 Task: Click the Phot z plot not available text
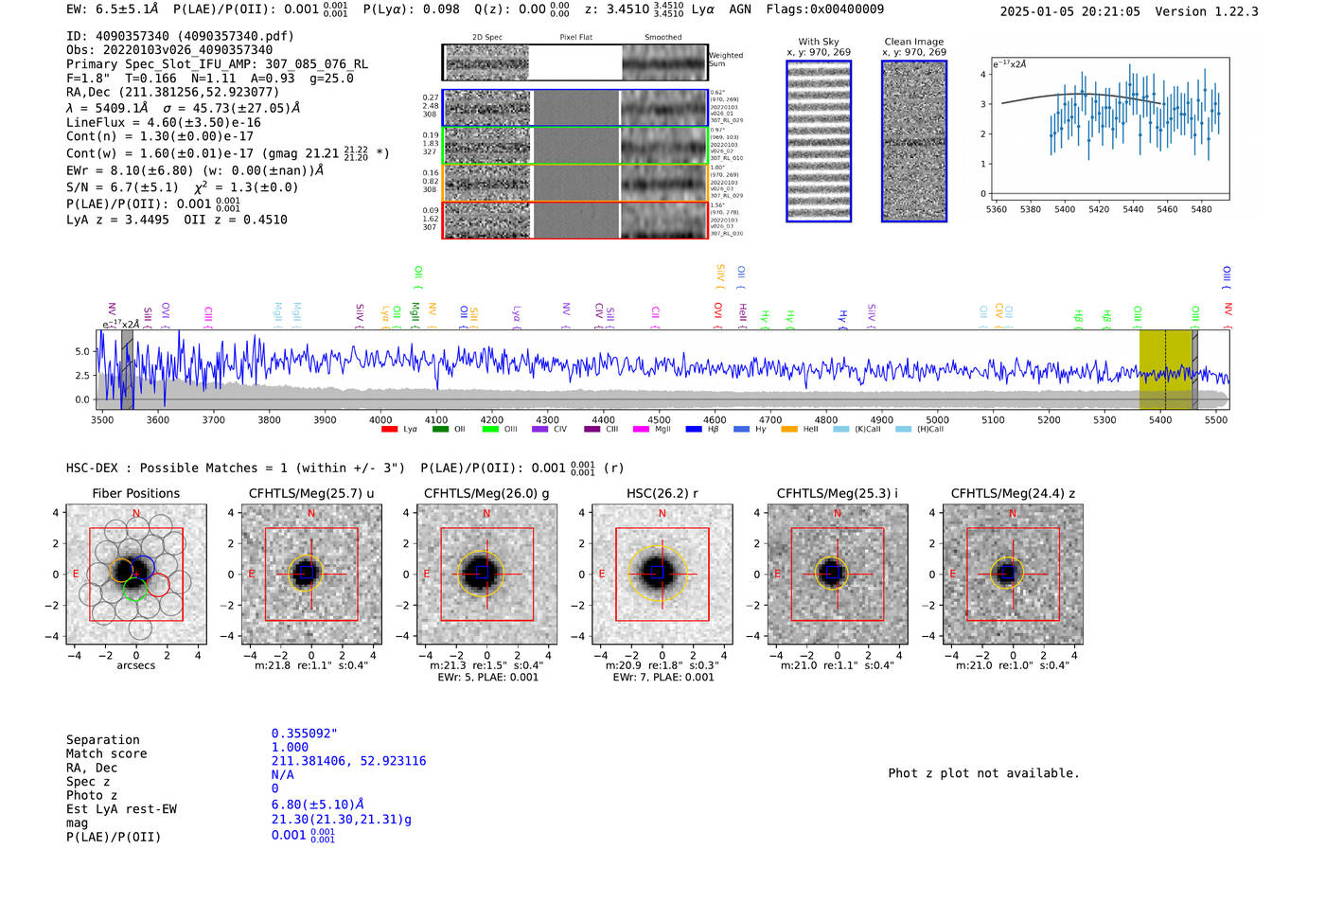tap(983, 773)
